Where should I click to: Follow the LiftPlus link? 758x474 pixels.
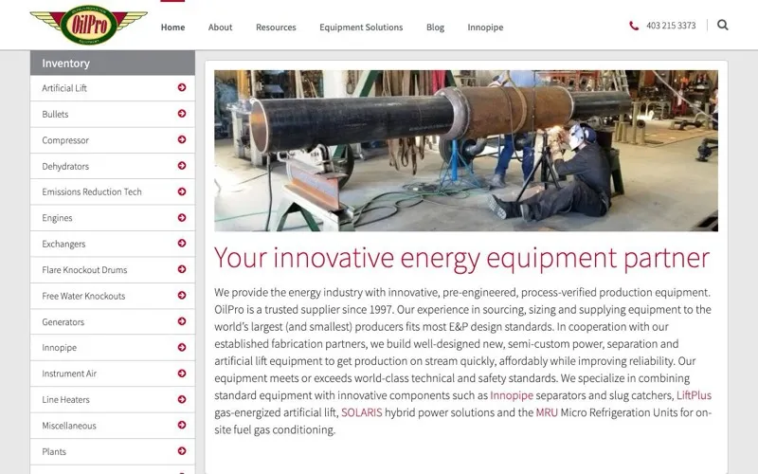click(x=694, y=395)
